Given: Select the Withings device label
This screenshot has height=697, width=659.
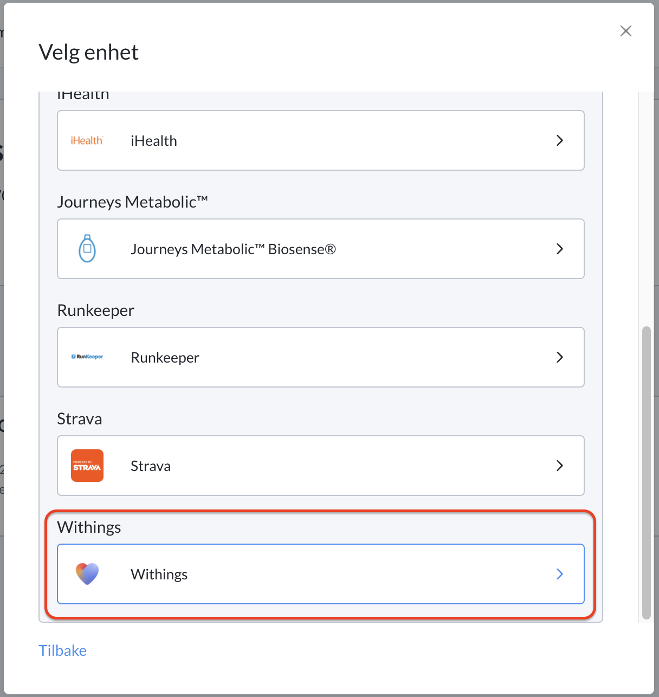Looking at the screenshot, I should pos(159,575).
